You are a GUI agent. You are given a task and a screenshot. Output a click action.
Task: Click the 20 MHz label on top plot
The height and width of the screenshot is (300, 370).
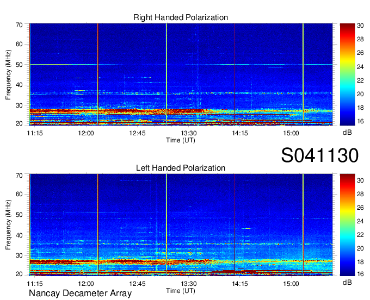click(19, 123)
